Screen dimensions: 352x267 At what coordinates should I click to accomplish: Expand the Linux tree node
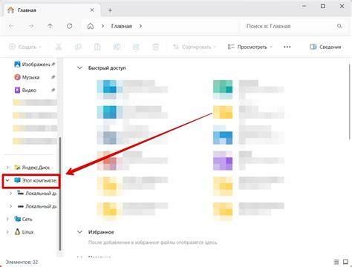point(7,232)
